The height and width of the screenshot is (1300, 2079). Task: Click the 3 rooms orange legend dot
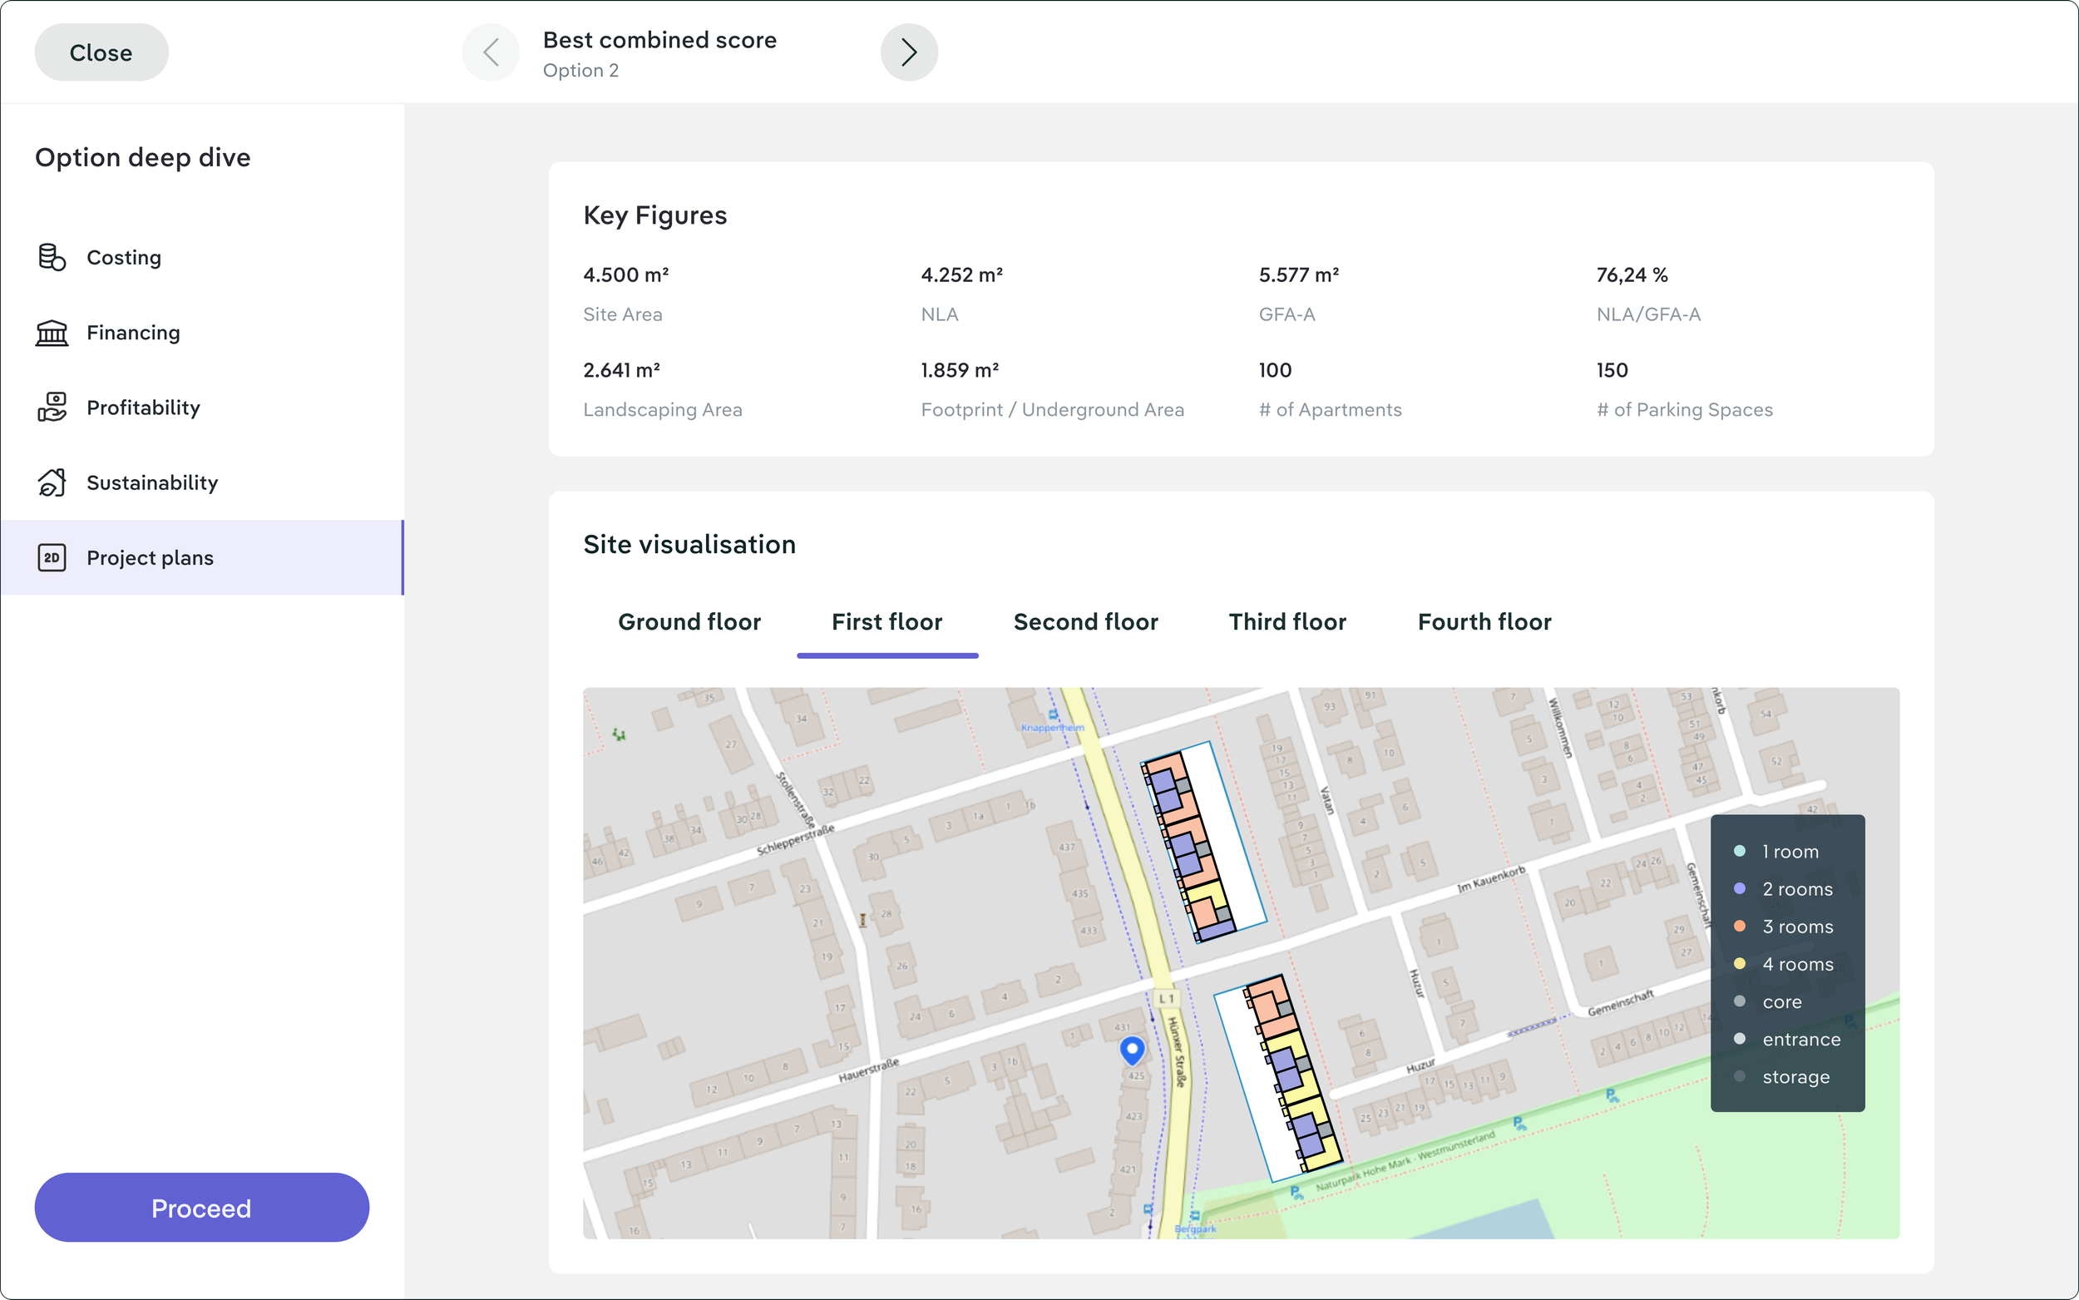pos(1740,926)
